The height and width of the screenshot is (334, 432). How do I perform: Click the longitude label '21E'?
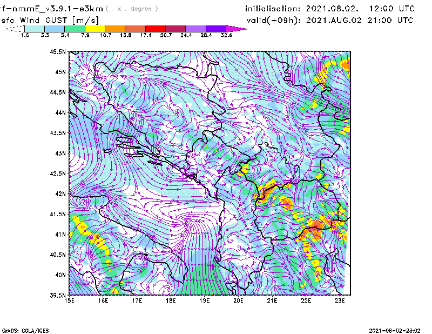pyautogui.click(x=272, y=300)
